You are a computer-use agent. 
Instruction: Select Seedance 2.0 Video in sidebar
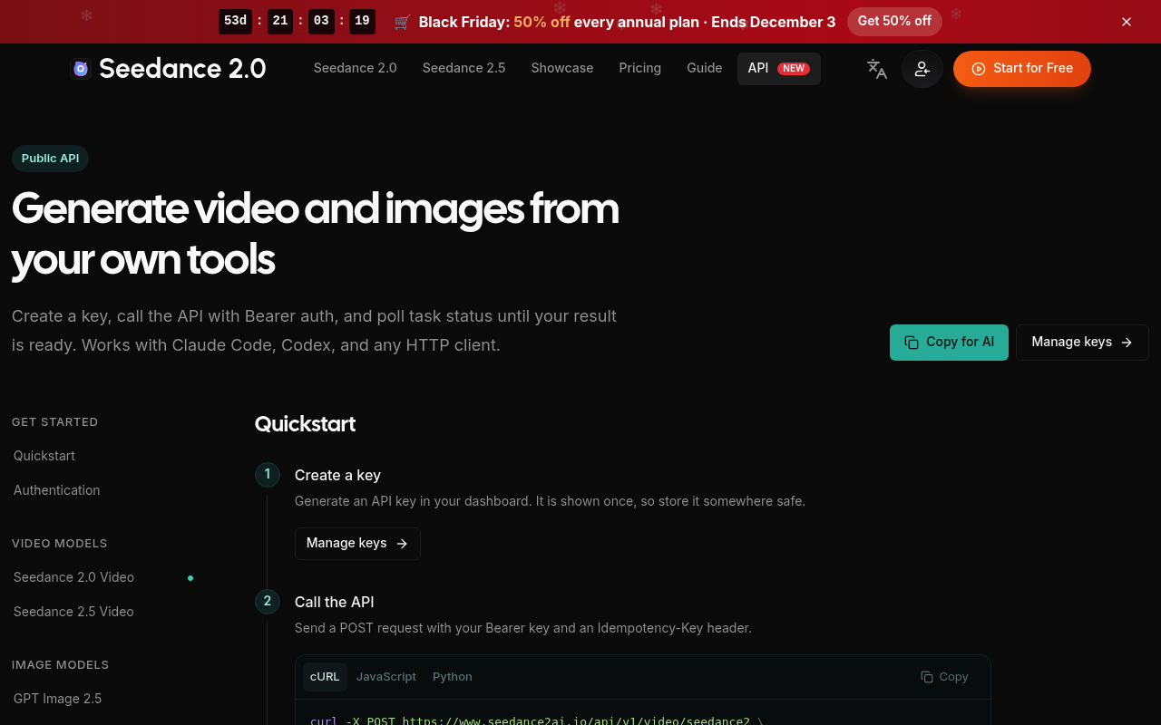[74, 577]
